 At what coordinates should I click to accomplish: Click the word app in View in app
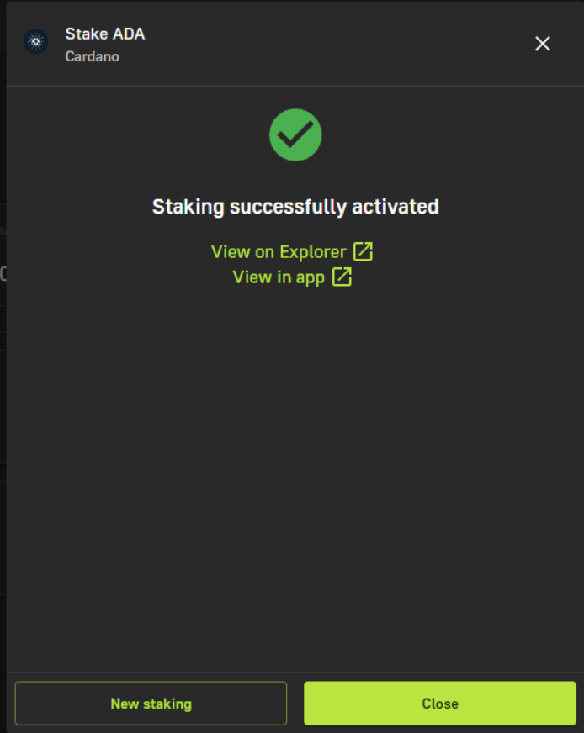coord(311,278)
